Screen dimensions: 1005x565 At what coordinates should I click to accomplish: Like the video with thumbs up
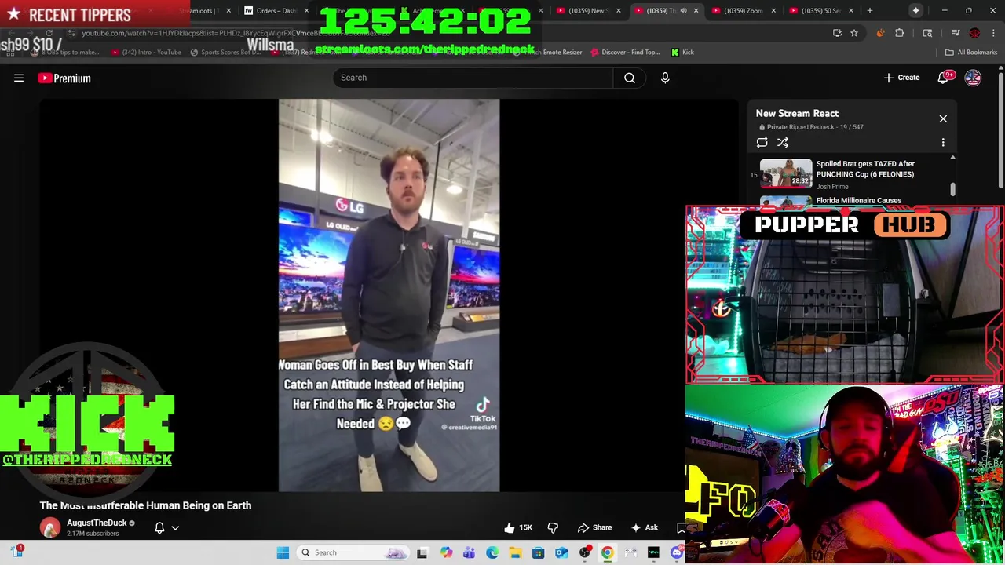pos(517,527)
